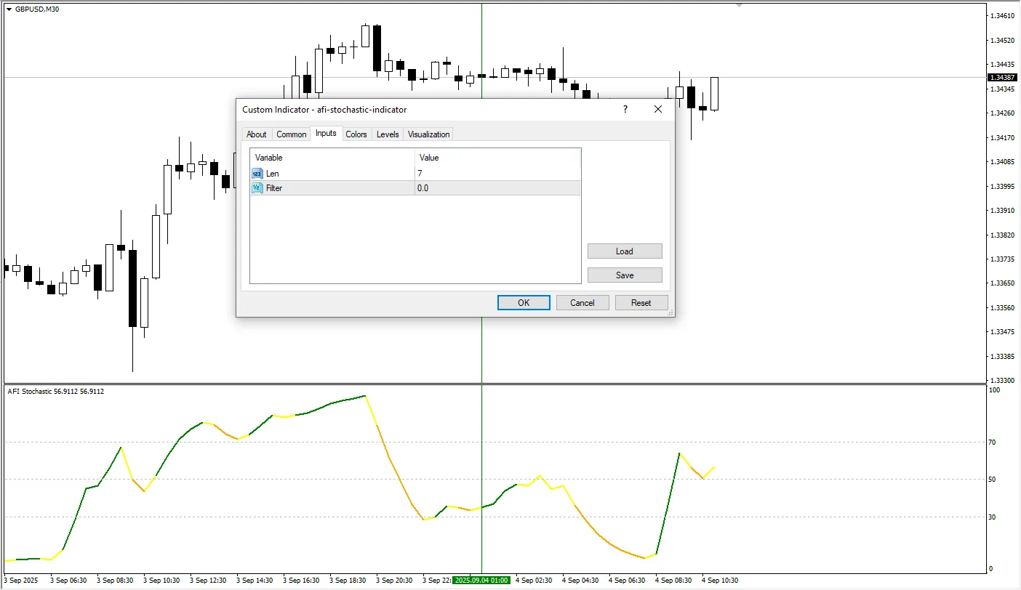Reset indicator inputs to defaults
Viewport: 1021px width, 590px height.
tap(641, 302)
